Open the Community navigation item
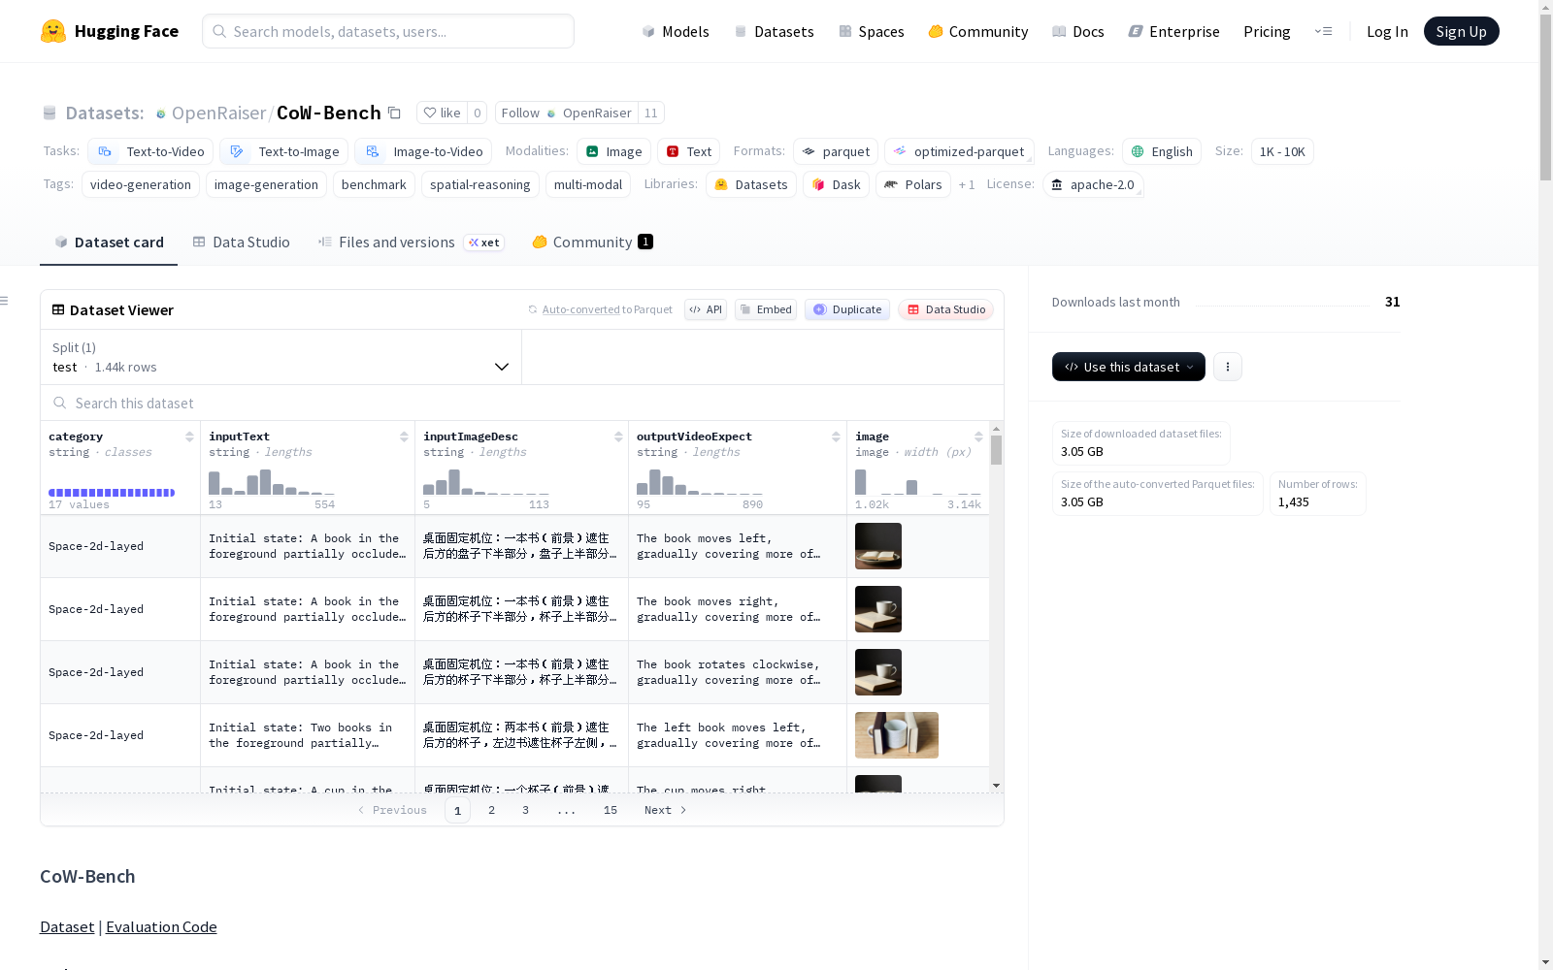Screen dimensions: 1553x970 [x=978, y=31]
